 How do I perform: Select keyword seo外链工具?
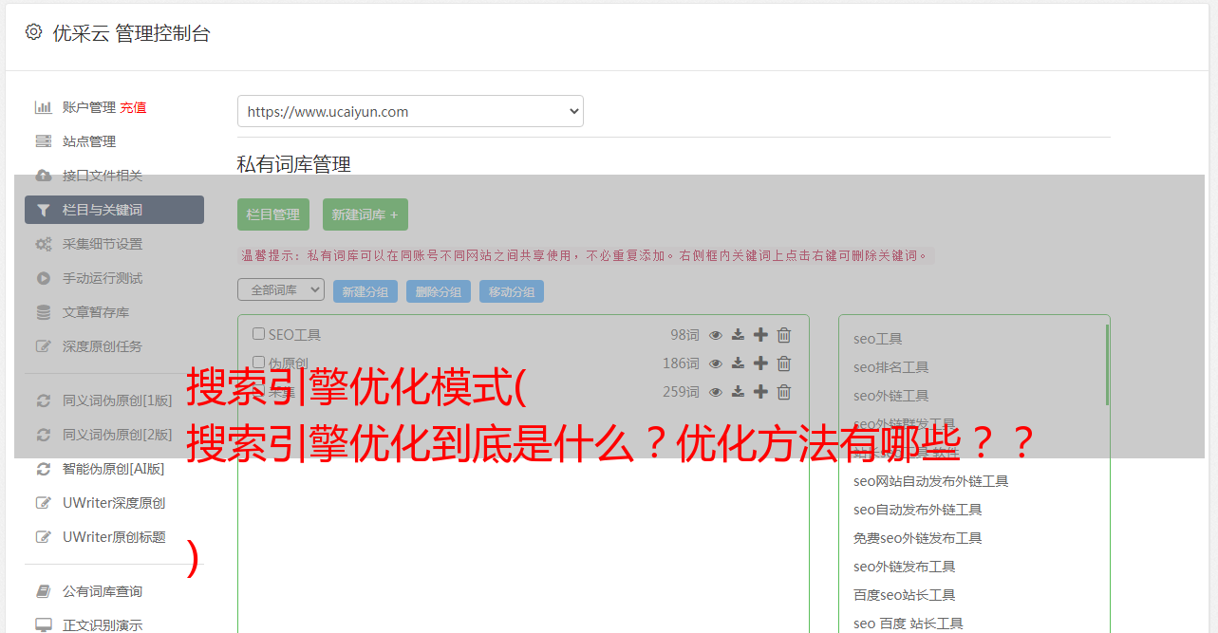tap(891, 396)
